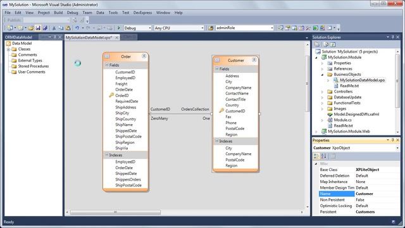The width and height of the screenshot is (405, 228).
Task: Collapse the BusinessObjects folder
Action: 322,75
